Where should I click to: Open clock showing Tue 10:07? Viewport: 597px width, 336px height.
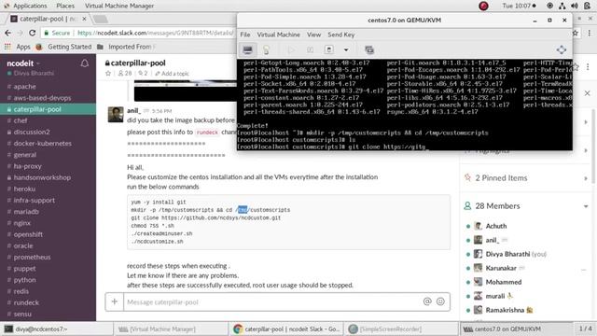[x=519, y=6]
